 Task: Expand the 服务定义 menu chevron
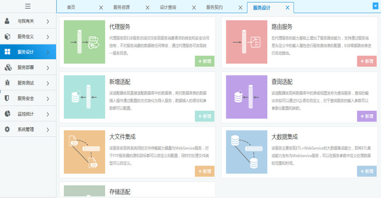coord(48,37)
